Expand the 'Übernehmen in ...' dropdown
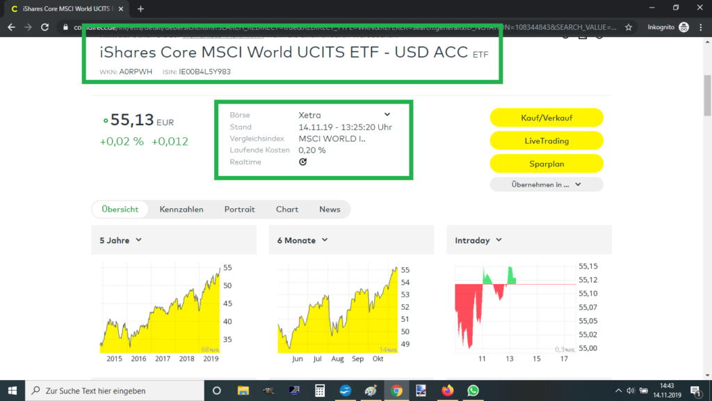Screen dimensions: 712x401 tap(547, 184)
